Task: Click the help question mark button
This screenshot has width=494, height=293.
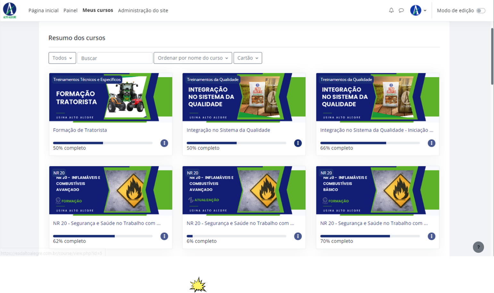Action: [x=479, y=247]
